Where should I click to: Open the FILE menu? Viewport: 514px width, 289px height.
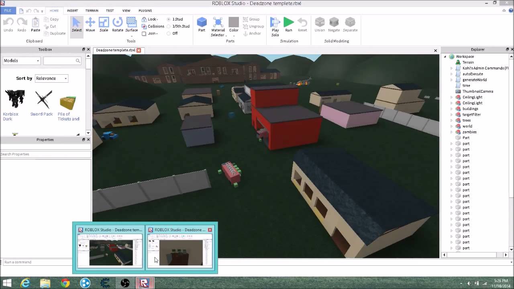coord(8,10)
